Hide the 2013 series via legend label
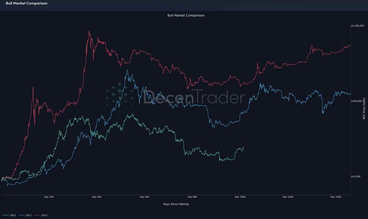This screenshot has width=368, height=219. click(45, 215)
